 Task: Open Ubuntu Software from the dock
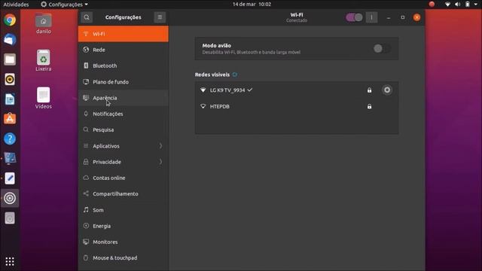tap(10, 119)
